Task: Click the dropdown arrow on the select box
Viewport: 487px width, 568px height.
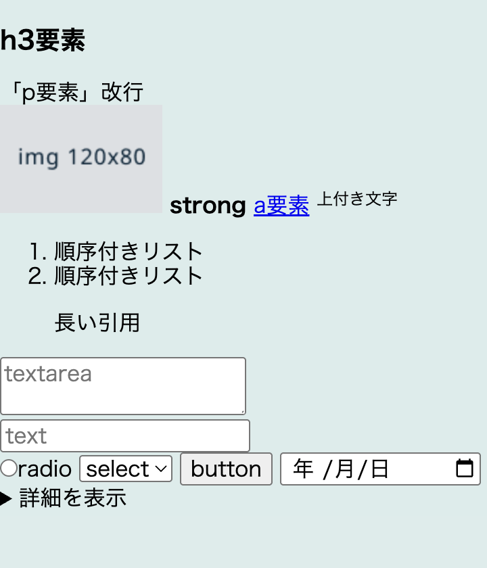Action: click(162, 469)
